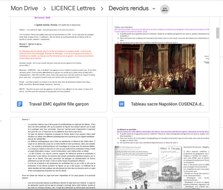Select the Travail EMC égalité fille garçon title
The width and height of the screenshot is (223, 190).
tap(59, 104)
